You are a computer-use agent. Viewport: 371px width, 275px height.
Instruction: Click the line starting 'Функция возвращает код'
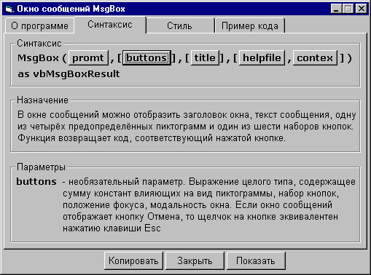[x=152, y=138]
